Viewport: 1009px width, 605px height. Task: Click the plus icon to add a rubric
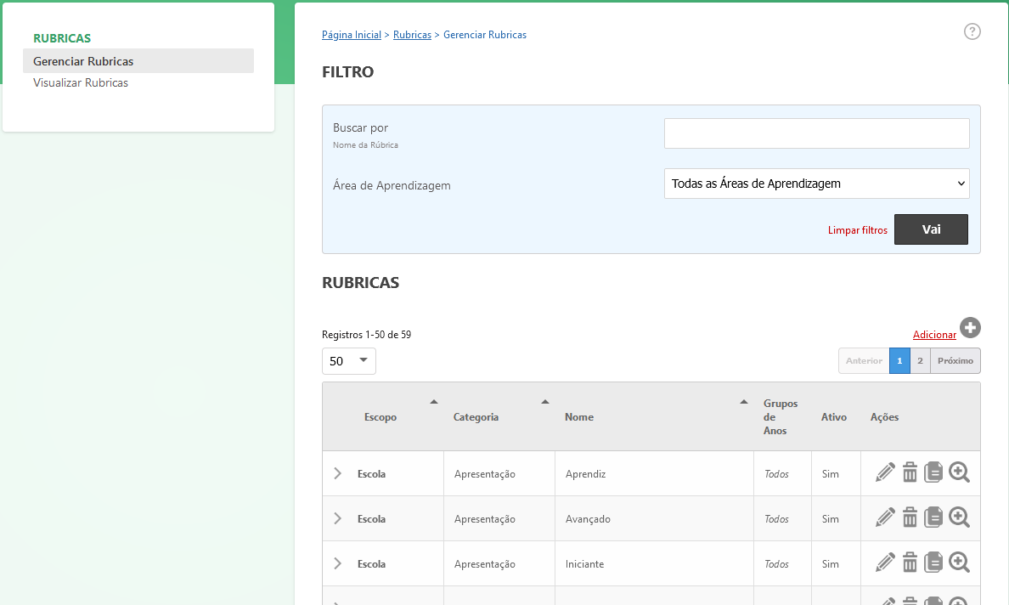(970, 328)
